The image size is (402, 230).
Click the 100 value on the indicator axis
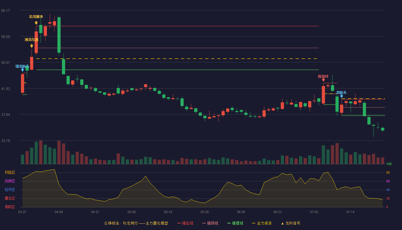(x=389, y=164)
